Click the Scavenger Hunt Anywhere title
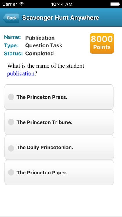The width and height of the screenshot is (122, 217). tap(60, 18)
